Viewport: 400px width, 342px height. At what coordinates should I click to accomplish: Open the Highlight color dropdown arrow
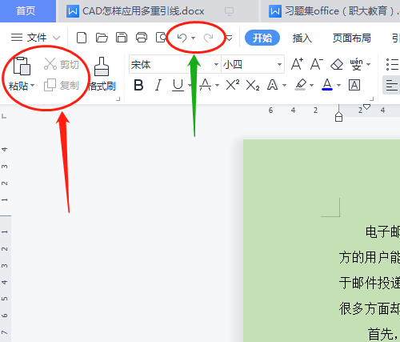point(311,86)
